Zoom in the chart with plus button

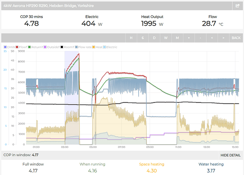click(189, 38)
